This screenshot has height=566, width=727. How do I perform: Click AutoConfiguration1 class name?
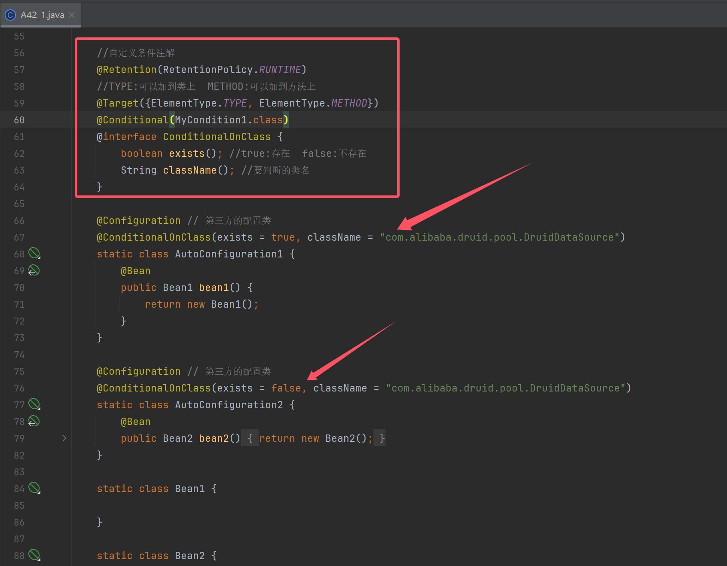tap(229, 254)
